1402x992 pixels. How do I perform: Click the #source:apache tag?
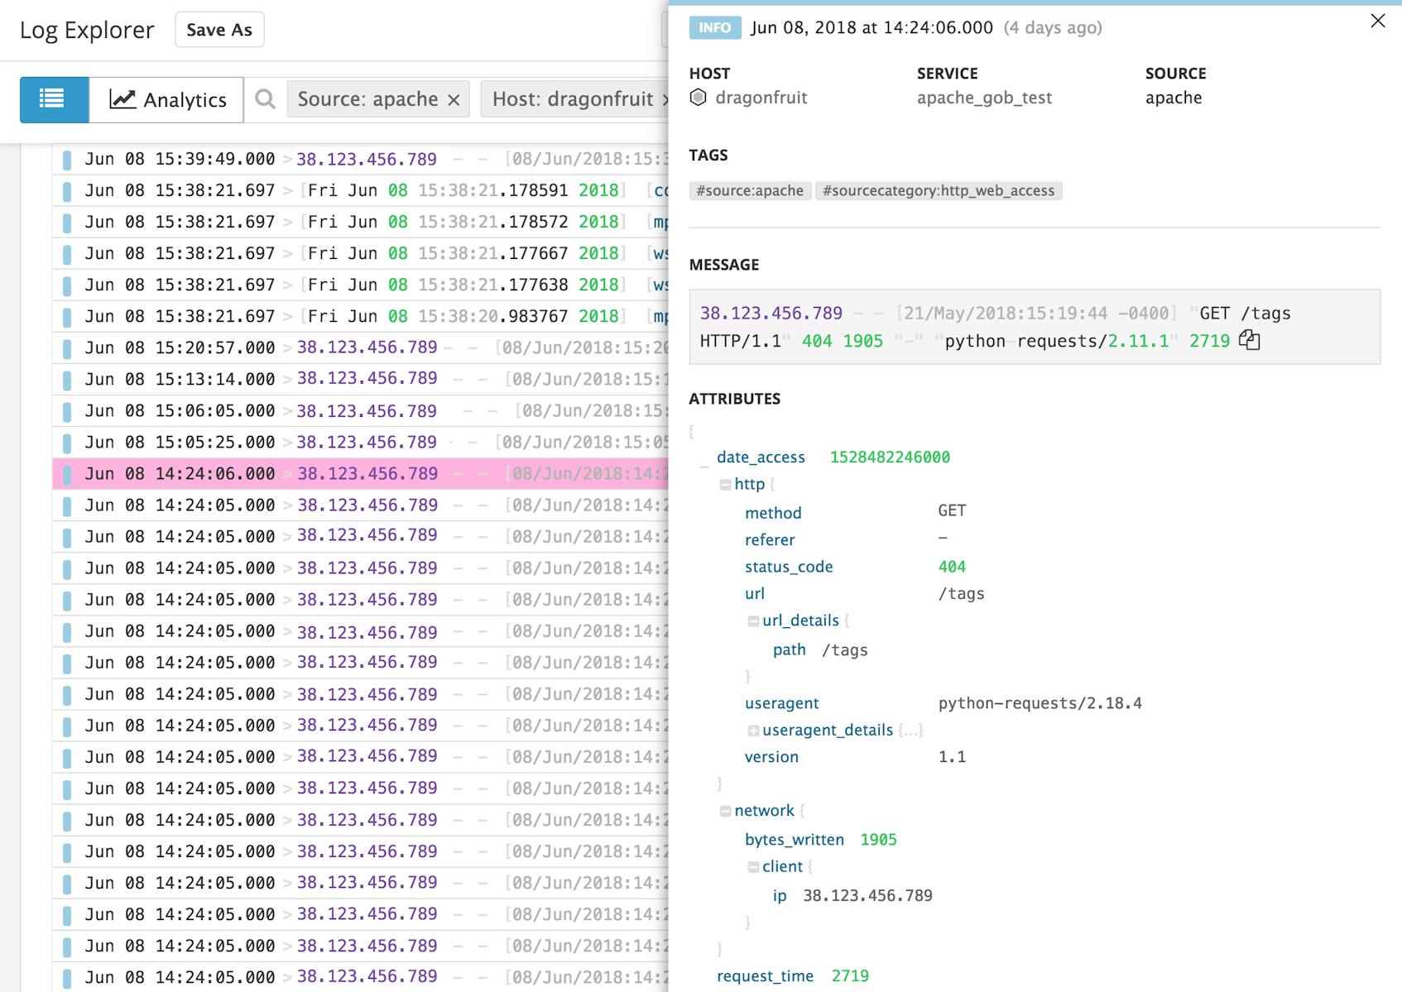pos(747,190)
